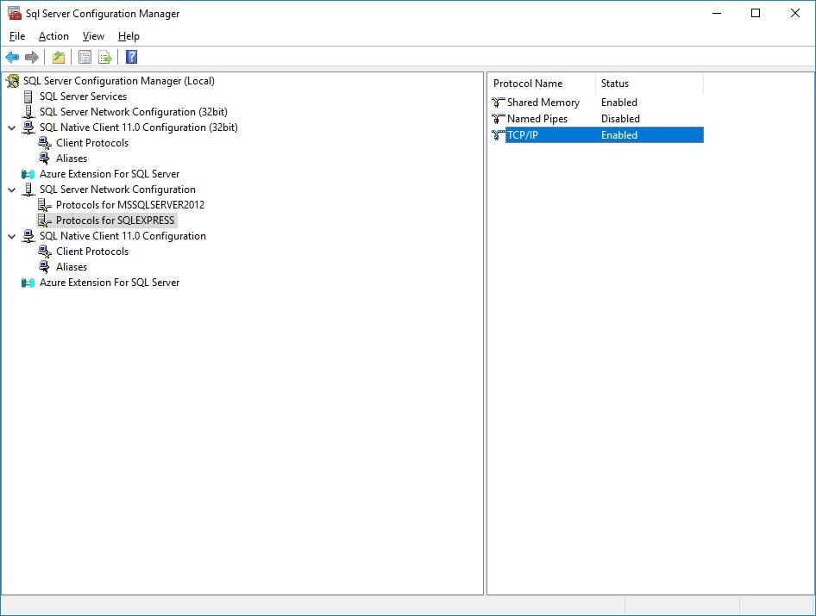
Task: Click the Protocols for SQLEXPRESS icon
Action: (x=45, y=221)
